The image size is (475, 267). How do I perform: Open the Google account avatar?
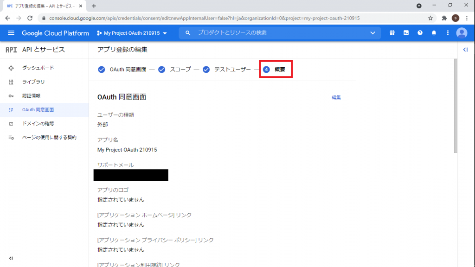click(462, 33)
